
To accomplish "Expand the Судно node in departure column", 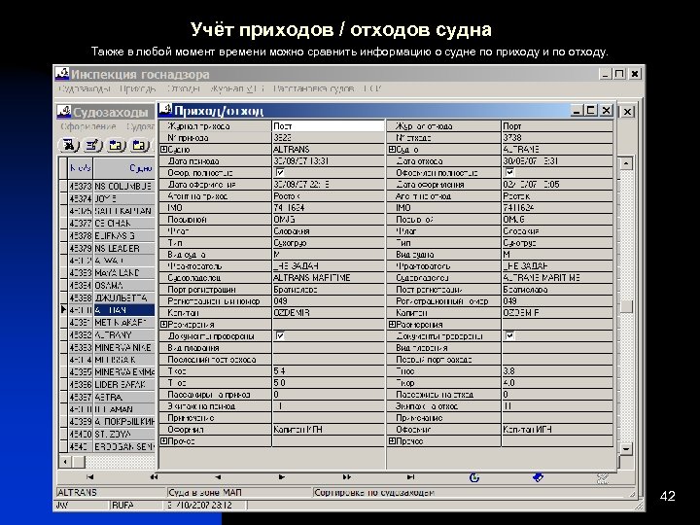I will [392, 150].
